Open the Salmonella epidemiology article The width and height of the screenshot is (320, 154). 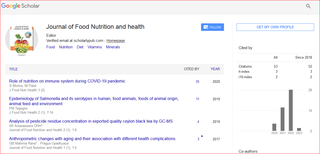(x=94, y=99)
